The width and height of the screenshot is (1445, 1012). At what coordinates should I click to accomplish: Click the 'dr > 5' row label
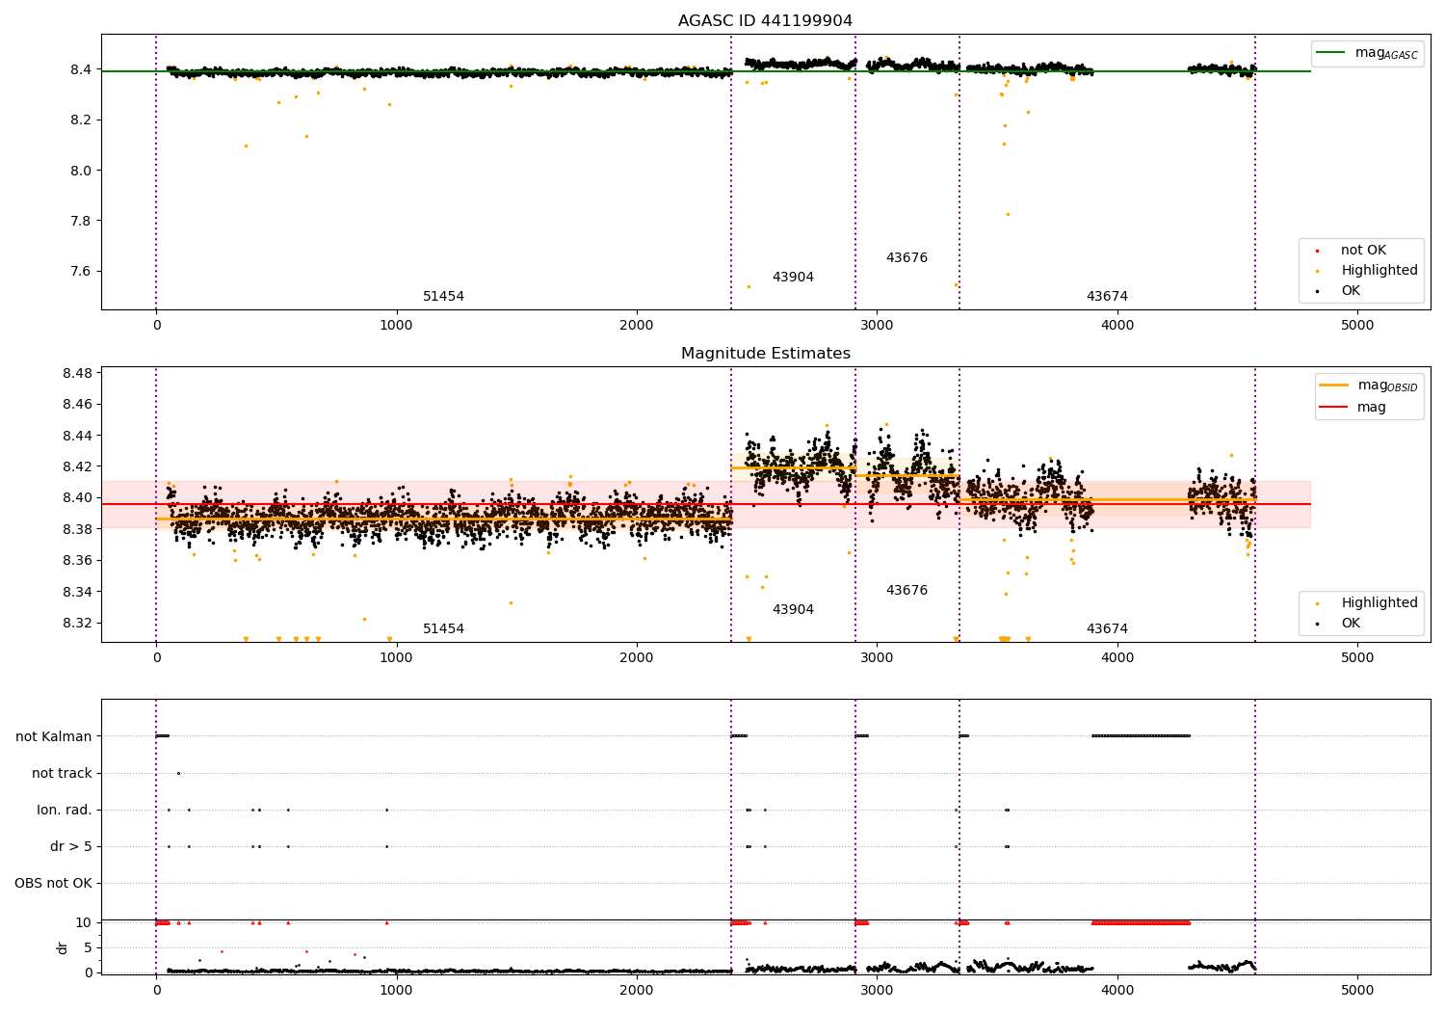(x=71, y=846)
